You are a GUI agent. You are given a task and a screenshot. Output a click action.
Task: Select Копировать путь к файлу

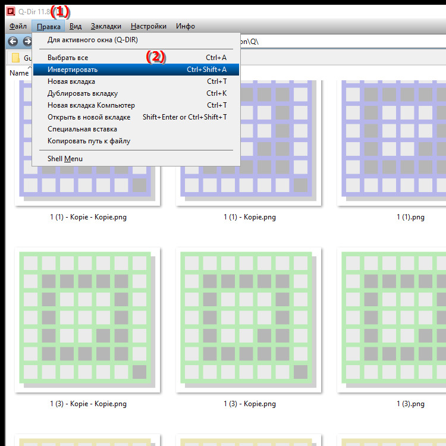click(x=136, y=141)
